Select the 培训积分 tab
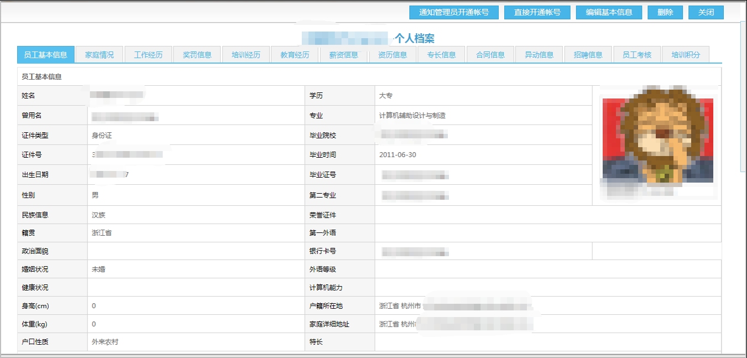The width and height of the screenshot is (747, 358). 686,55
